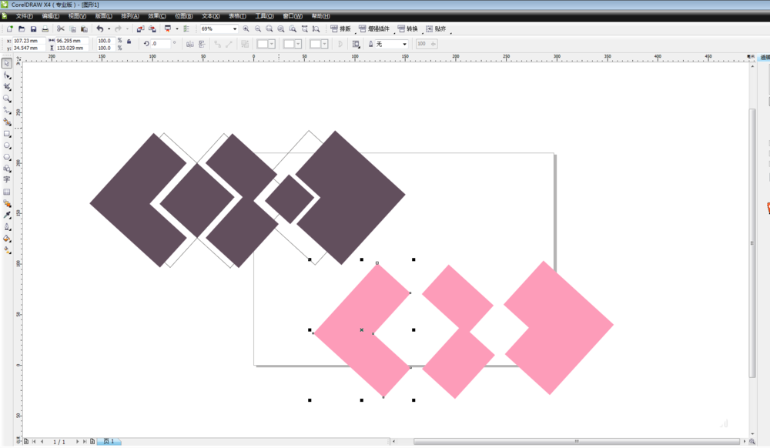This screenshot has height=448, width=770.
Task: Open the 69% zoom level dropdown
Action: (235, 29)
